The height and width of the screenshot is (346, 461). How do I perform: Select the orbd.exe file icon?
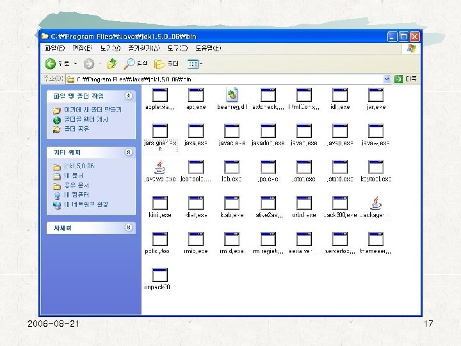click(x=304, y=203)
